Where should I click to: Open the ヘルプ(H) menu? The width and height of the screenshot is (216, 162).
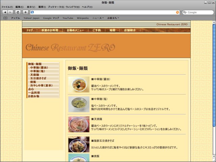point(87,7)
